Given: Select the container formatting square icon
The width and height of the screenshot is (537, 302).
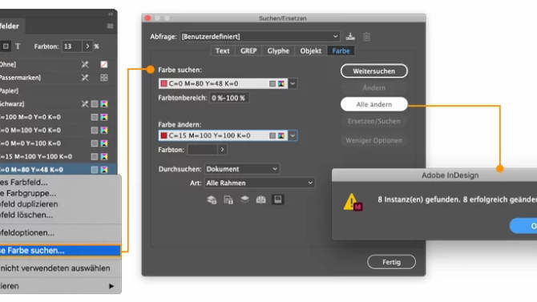Looking at the screenshot, I should coord(6,46).
